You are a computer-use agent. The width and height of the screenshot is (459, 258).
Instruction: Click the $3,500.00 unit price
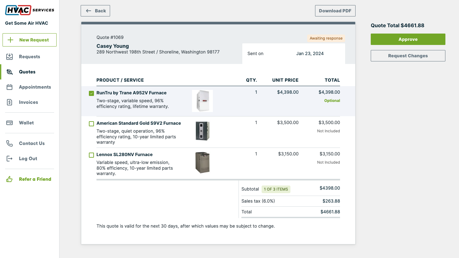click(x=288, y=123)
